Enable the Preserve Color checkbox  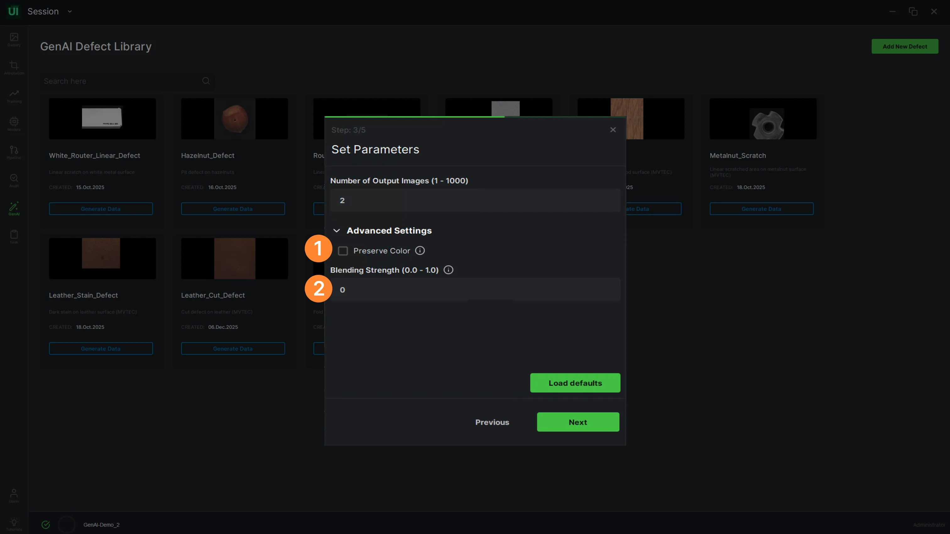[343, 251]
